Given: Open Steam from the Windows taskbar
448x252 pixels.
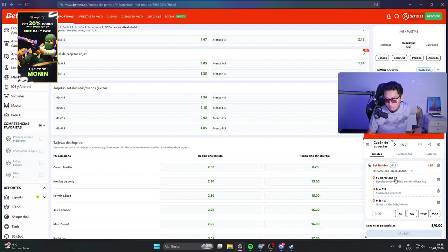Looking at the screenshot, I should (x=291, y=246).
